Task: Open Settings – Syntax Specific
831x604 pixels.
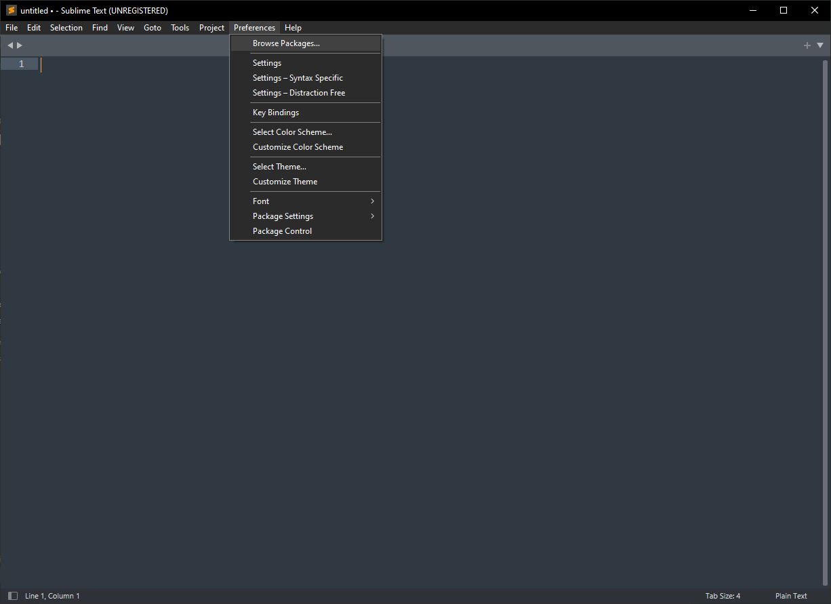Action: 306,78
